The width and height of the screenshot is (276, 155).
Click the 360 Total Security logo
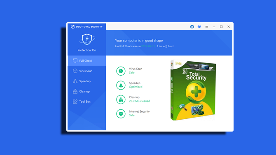pos(87,27)
